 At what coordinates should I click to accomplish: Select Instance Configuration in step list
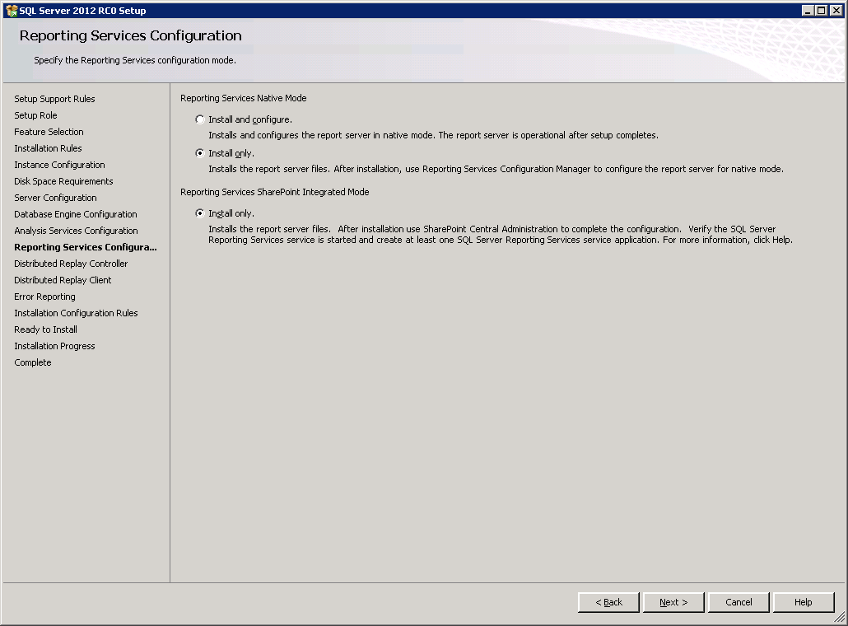click(x=59, y=165)
